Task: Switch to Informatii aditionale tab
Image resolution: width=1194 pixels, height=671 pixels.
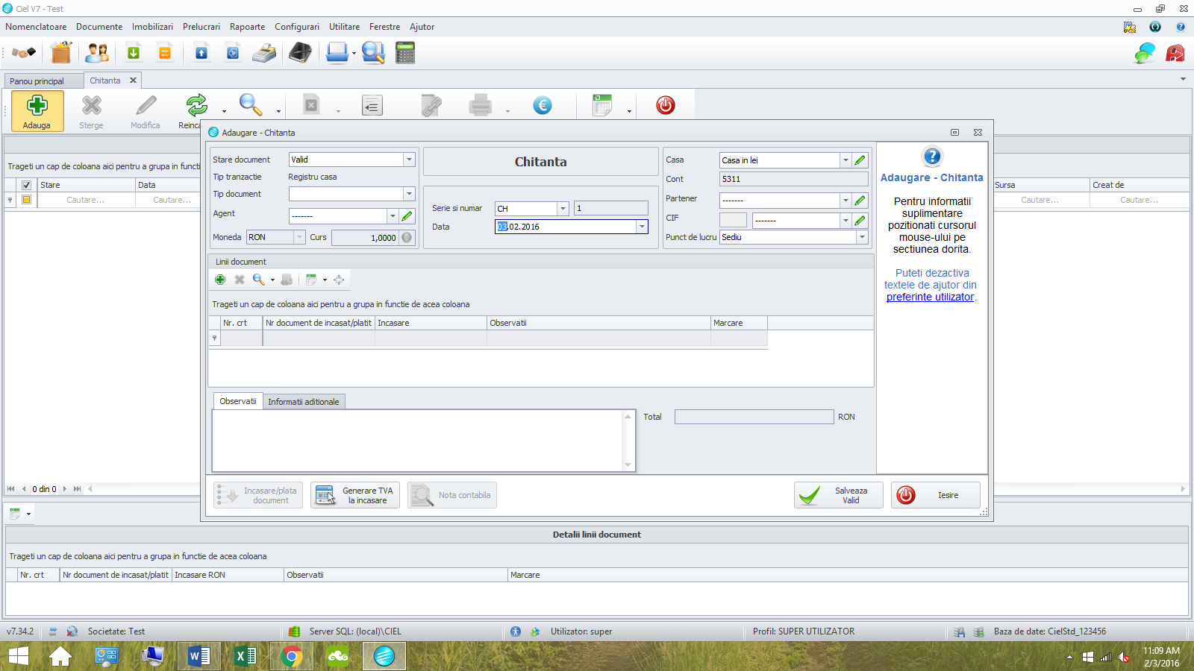Action: coord(304,402)
